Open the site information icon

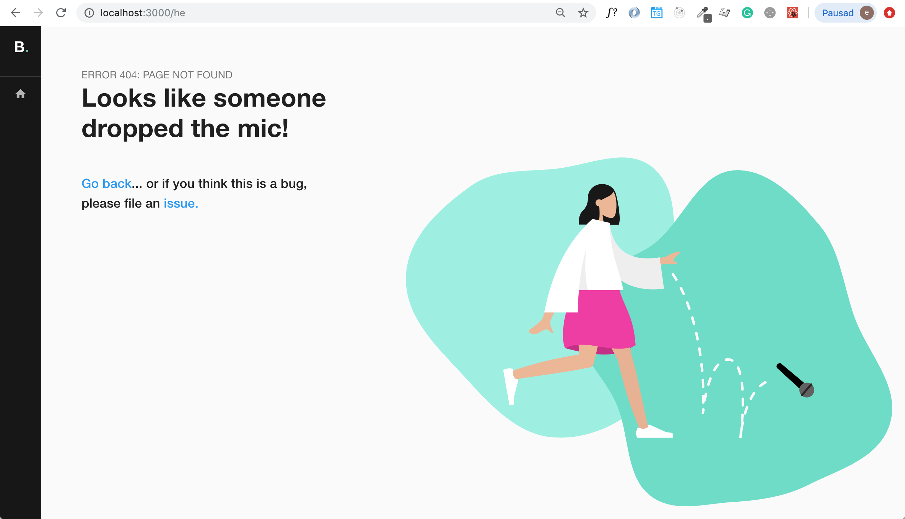click(89, 13)
